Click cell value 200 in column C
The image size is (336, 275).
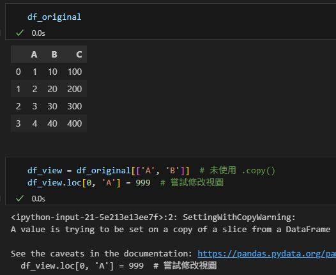click(75, 89)
